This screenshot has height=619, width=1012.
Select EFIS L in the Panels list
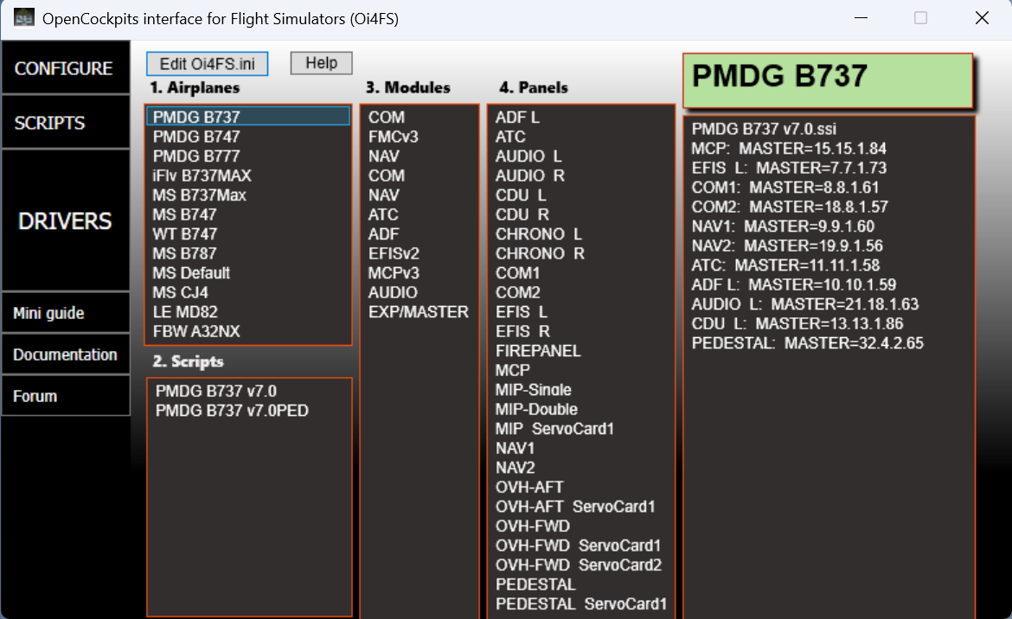tap(522, 311)
